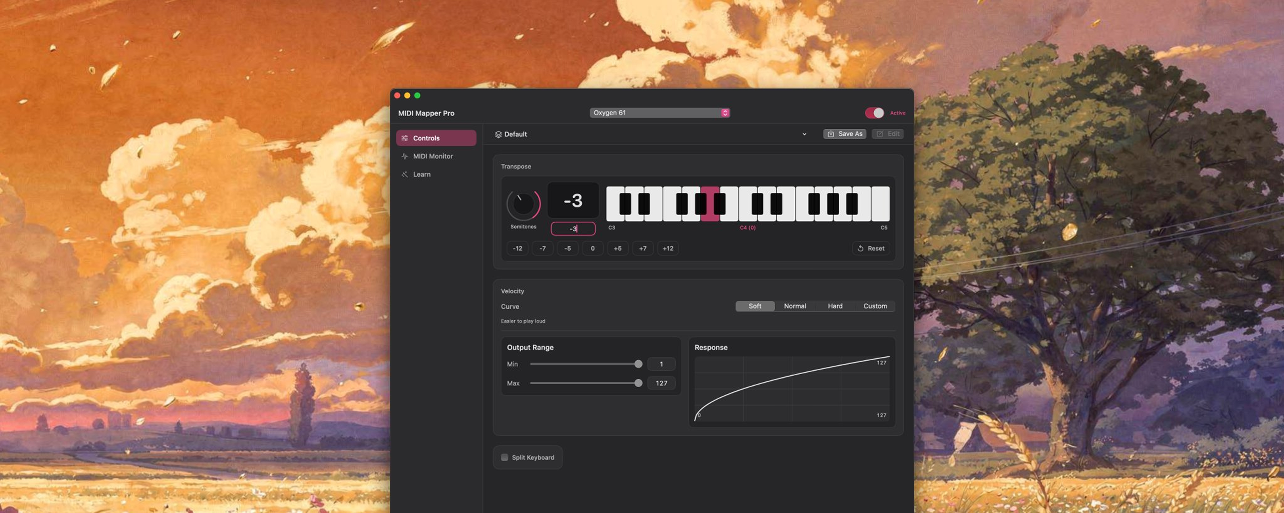Click the layers icon next to Default preset
This screenshot has width=1284, height=513.
498,134
